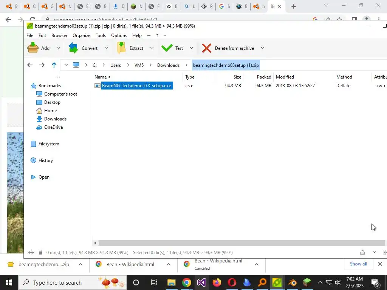Click the C: breadcrumb segment
The image size is (387, 290).
pos(94,65)
